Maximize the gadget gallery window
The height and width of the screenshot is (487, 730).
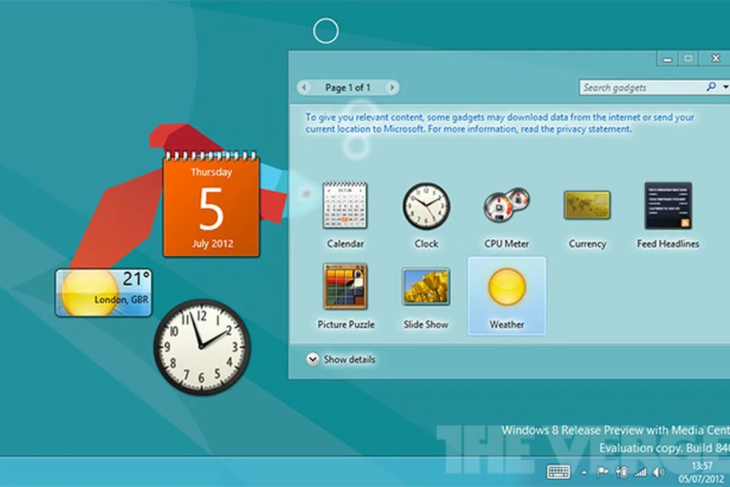click(689, 58)
